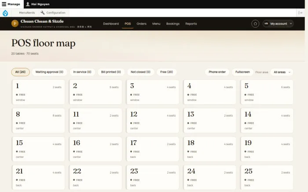Viewport: 308px width, 192px height.
Task: Open the Menu nav item
Action: (x=156, y=24)
